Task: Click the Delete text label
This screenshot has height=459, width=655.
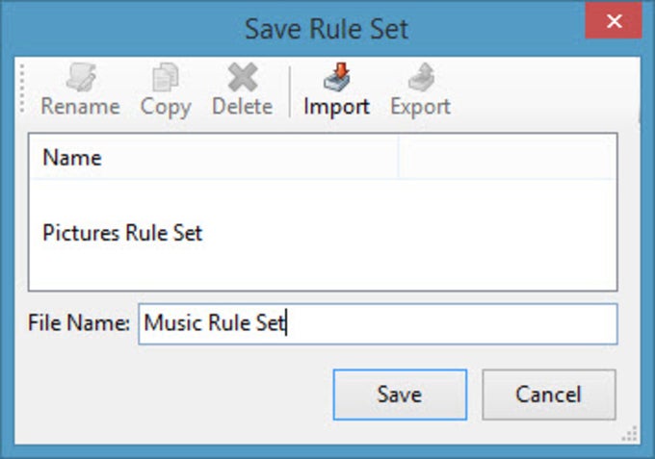Action: (x=242, y=106)
